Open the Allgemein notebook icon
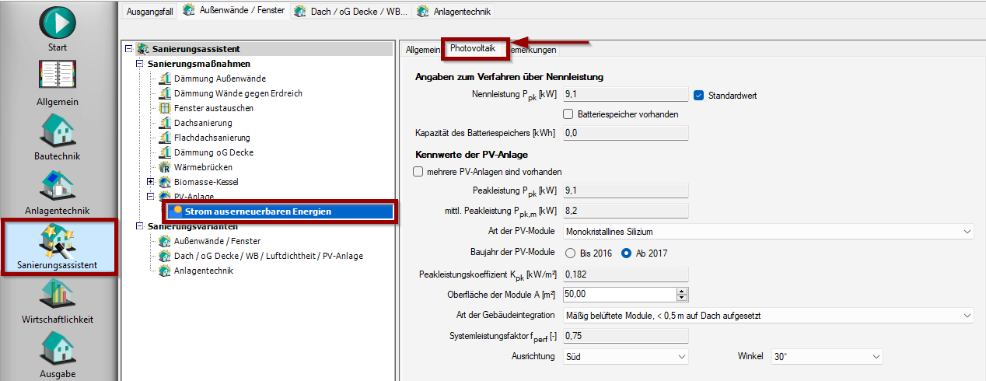986x381 pixels. pos(58,76)
